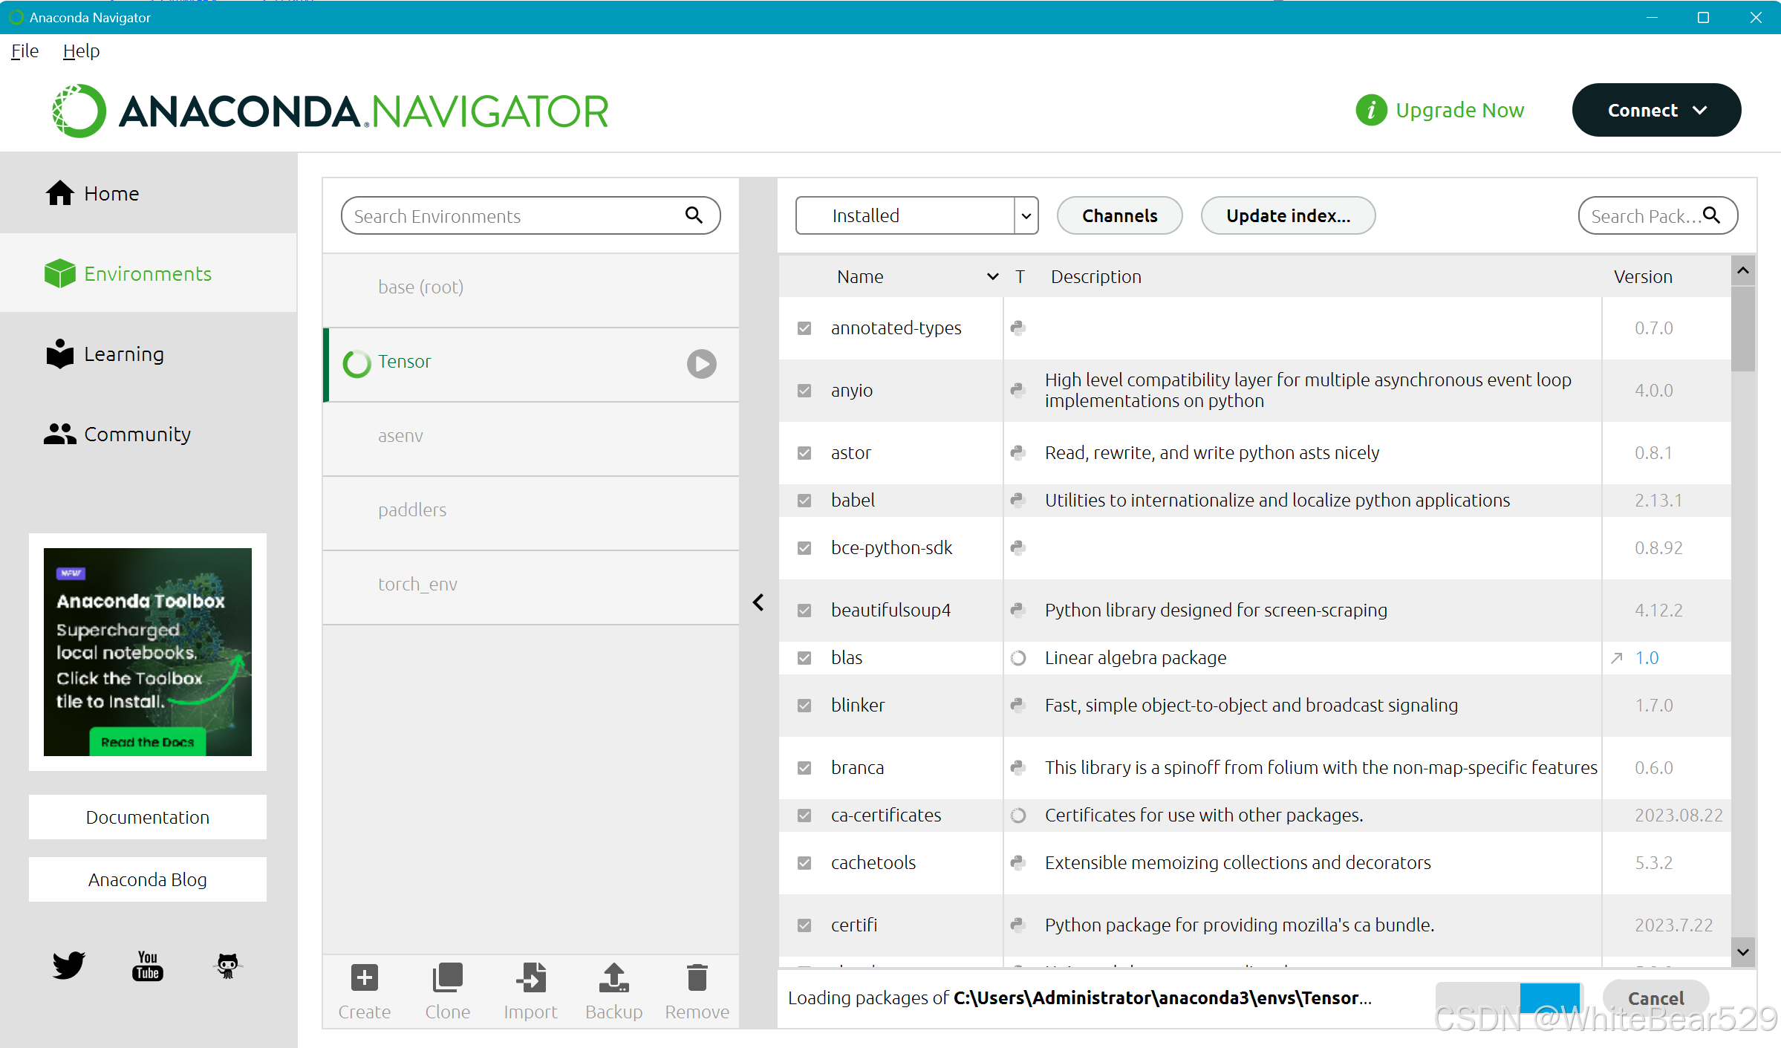
Task: Click the Clone environment icon
Action: click(x=447, y=978)
